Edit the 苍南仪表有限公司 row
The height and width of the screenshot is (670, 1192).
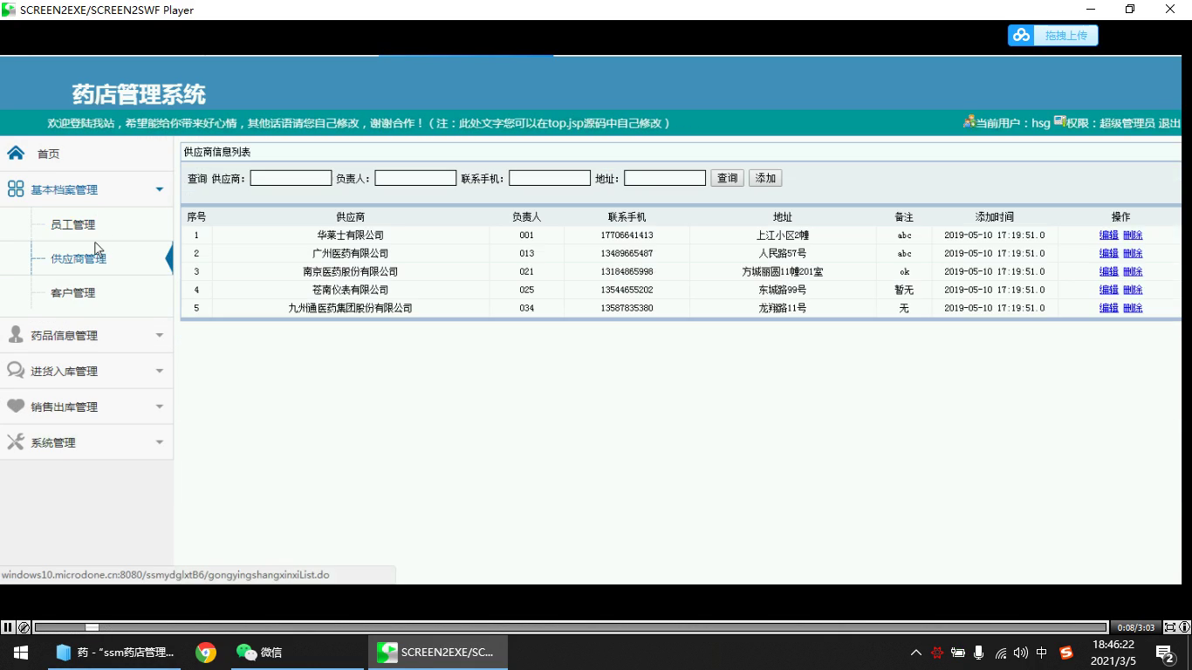(x=1108, y=290)
